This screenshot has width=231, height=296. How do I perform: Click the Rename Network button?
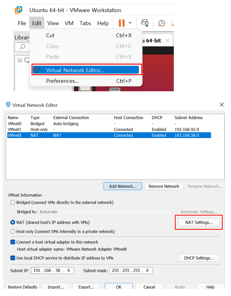coord(205,186)
